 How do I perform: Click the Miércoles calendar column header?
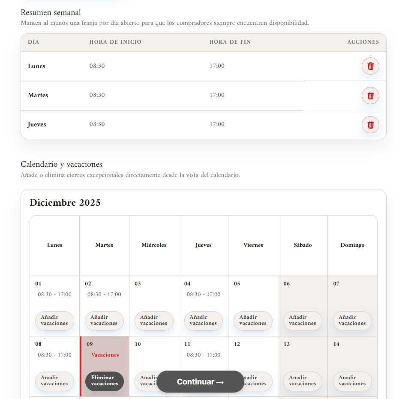tap(154, 245)
